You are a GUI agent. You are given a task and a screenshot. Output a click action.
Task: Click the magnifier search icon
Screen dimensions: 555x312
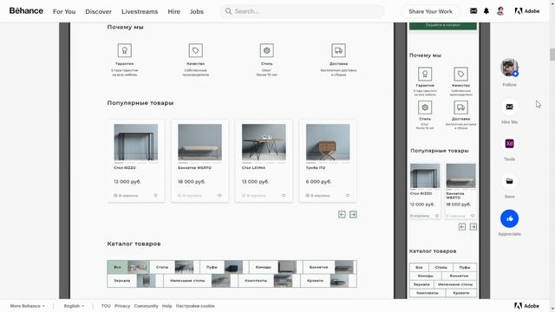coord(228,11)
